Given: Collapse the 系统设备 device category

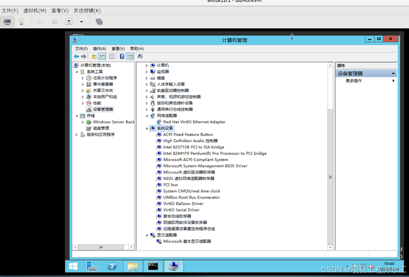Looking at the screenshot, I should pos(147,128).
